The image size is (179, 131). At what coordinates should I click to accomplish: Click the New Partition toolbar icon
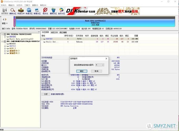(37, 11)
